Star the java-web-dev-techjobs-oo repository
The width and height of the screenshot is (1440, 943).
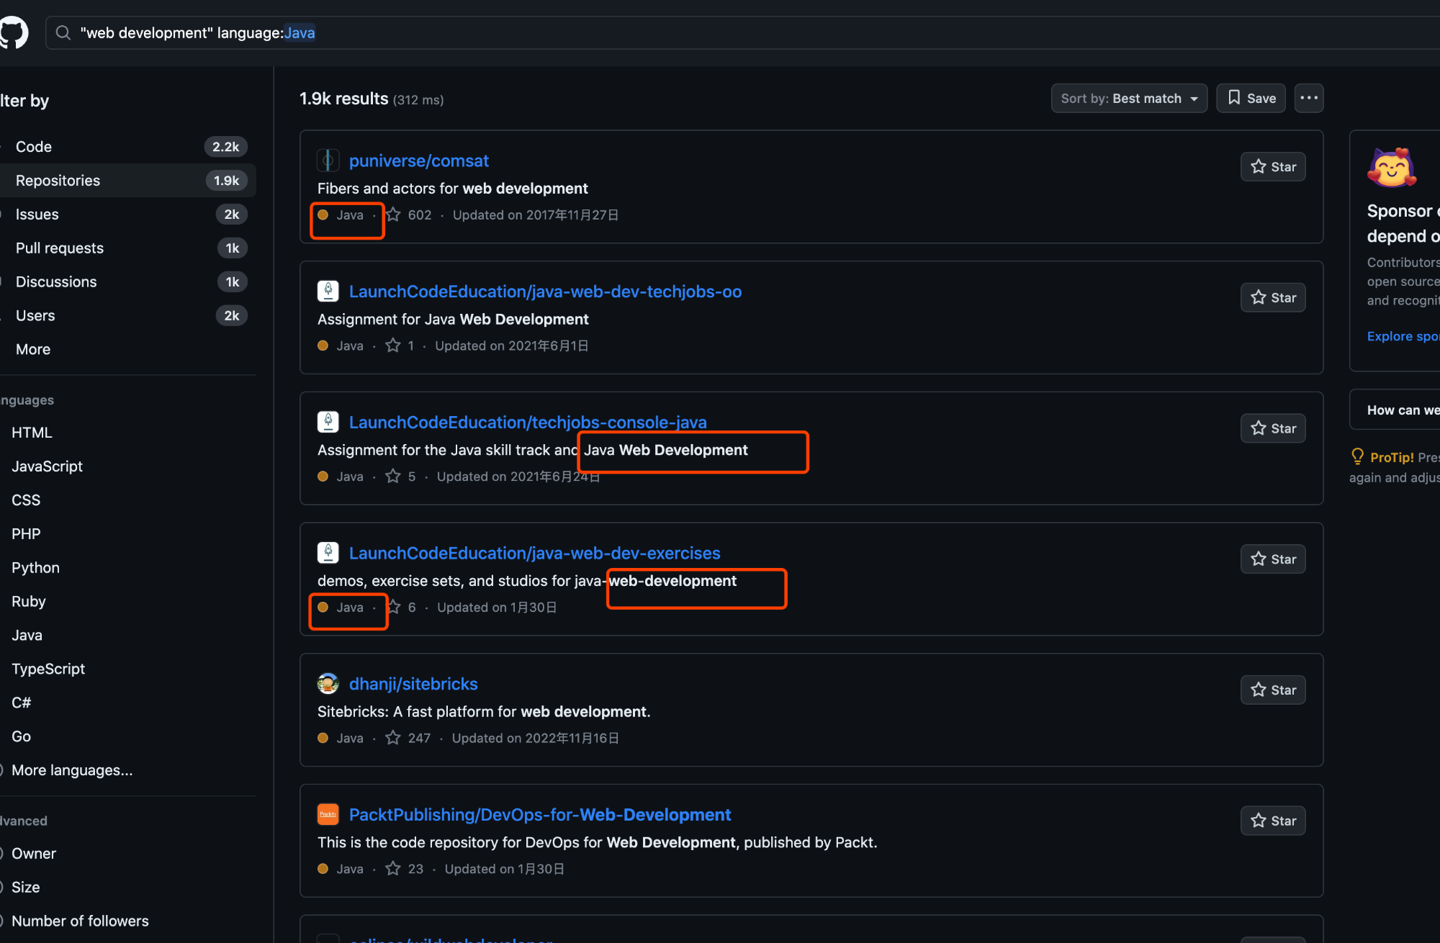pos(1273,298)
